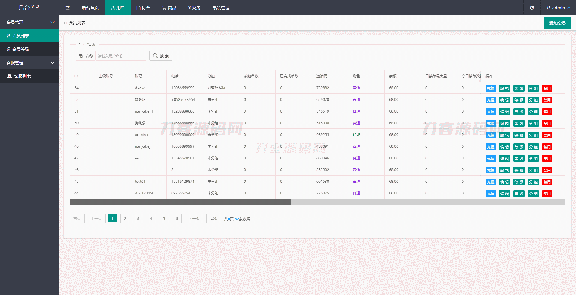Open the 商品 top menu

pyautogui.click(x=169, y=8)
